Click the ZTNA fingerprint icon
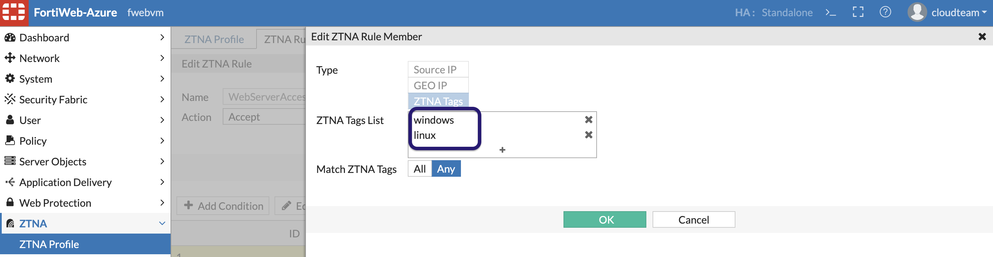 point(10,224)
